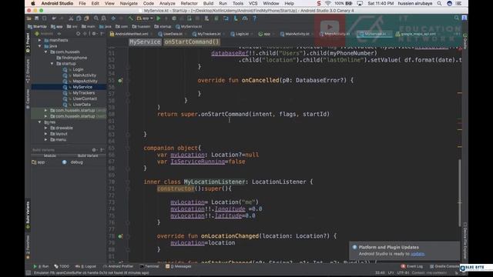Select UserContact in project tree
Viewport: 493px width, 277px height.
pyautogui.click(x=85, y=98)
